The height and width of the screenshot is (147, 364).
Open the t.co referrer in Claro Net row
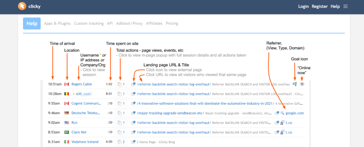point(289,132)
